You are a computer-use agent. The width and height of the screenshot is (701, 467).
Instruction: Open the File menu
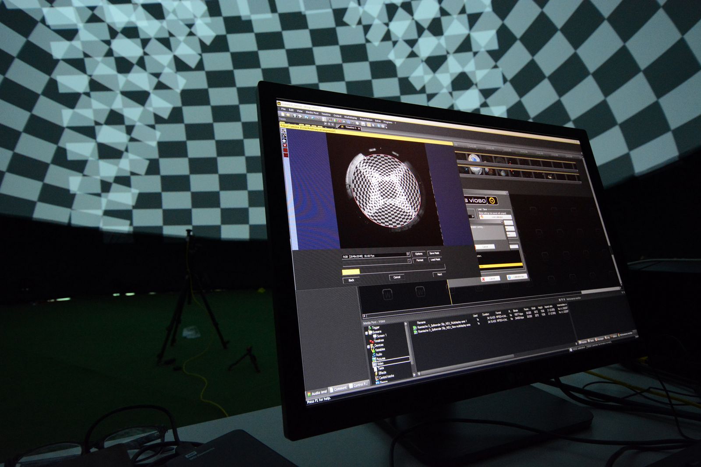coord(283,109)
